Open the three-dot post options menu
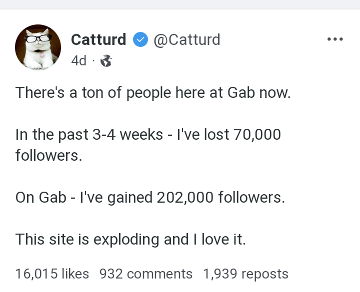The width and height of the screenshot is (360, 292). point(335,39)
